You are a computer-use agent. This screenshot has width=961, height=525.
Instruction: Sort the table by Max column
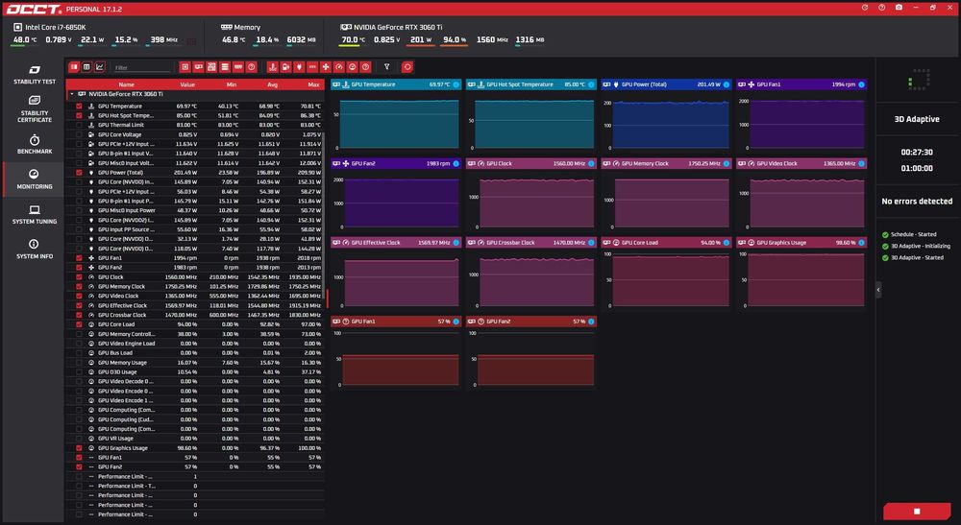click(x=313, y=84)
